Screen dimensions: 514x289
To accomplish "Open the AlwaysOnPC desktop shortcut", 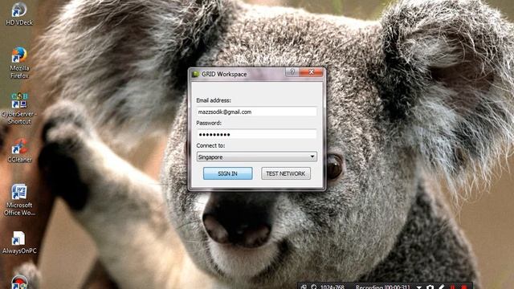I will 19,242.
